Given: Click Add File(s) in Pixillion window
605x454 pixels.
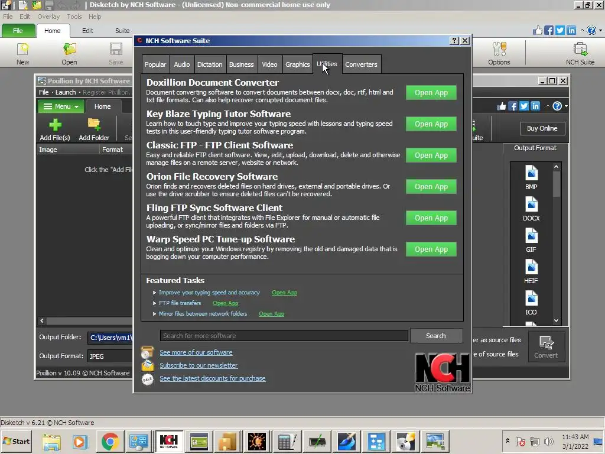Looking at the screenshot, I should pyautogui.click(x=55, y=129).
